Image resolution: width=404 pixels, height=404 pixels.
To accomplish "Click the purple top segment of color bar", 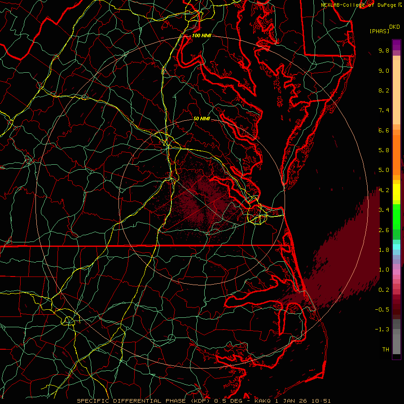I will (396, 45).
